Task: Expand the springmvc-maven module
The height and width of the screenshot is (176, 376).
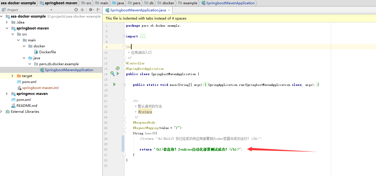Action: click(x=7, y=94)
